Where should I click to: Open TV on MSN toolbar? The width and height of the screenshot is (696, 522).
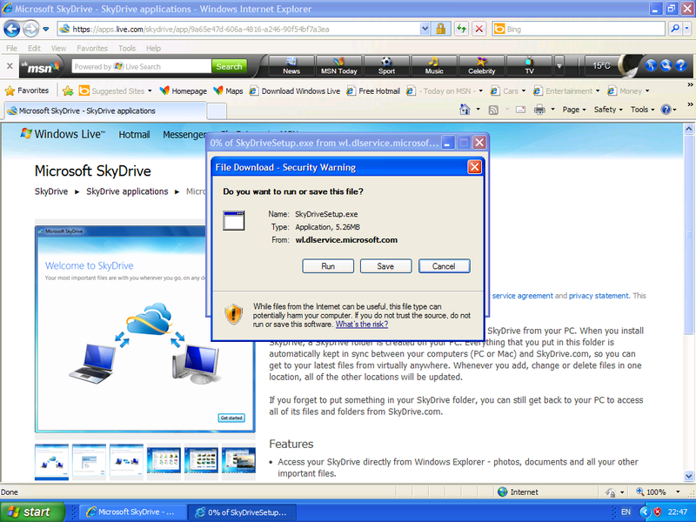(529, 66)
